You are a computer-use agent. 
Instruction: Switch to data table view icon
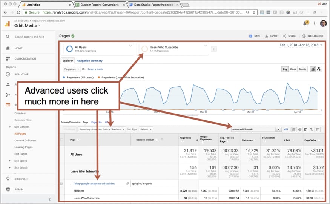pyautogui.click(x=294, y=129)
